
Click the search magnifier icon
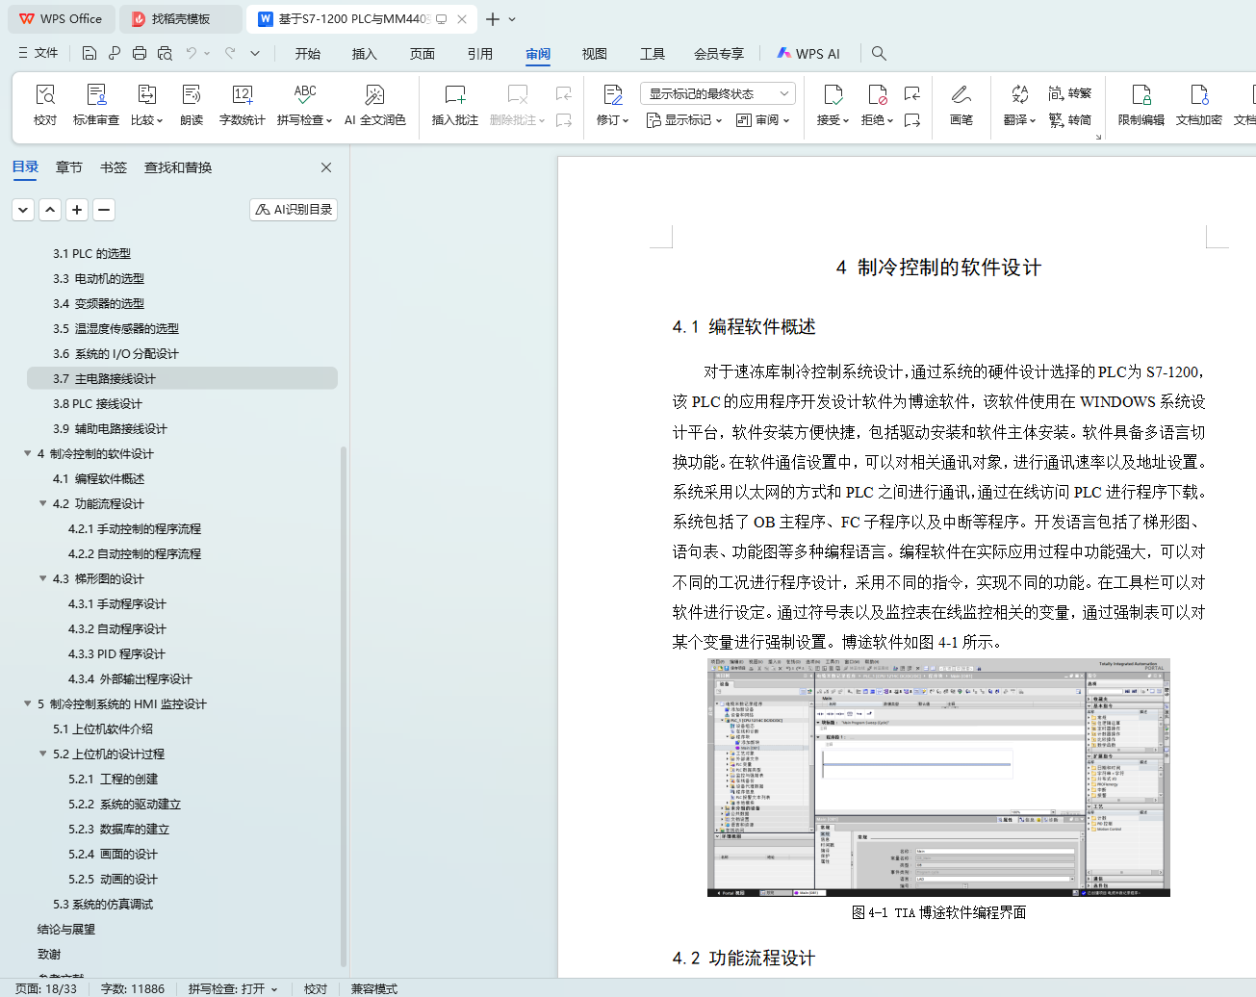coord(879,53)
